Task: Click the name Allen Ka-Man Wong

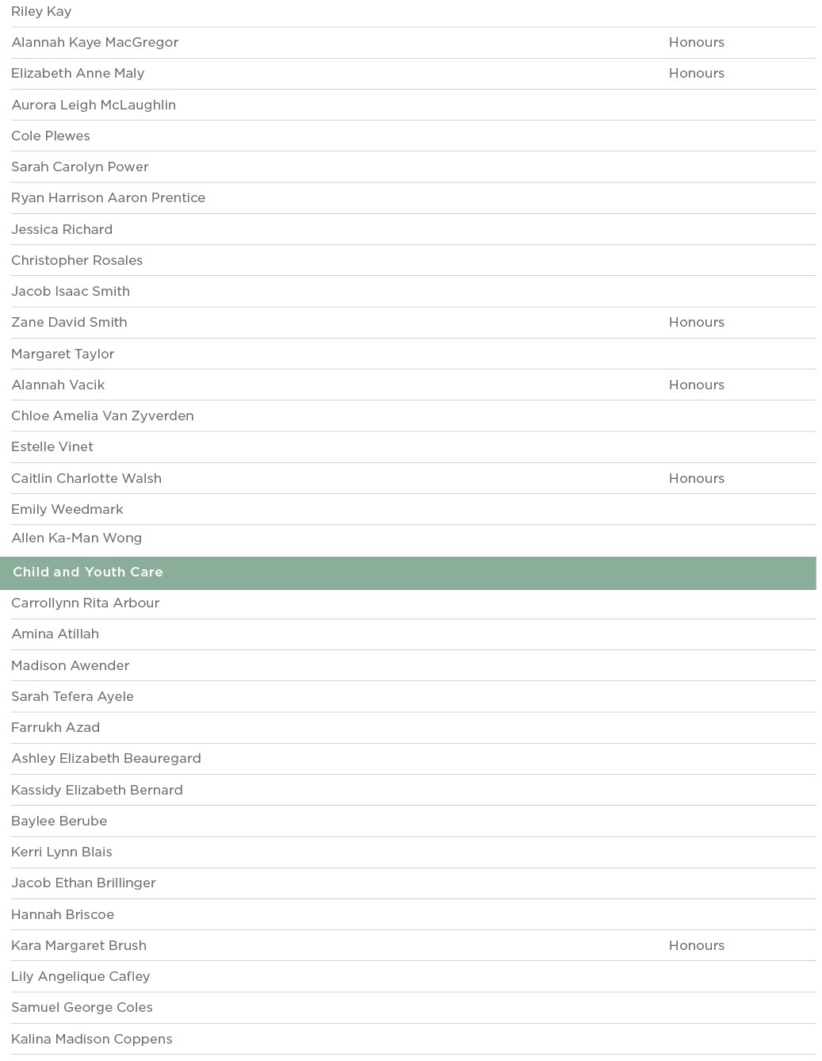Action: 77,538
